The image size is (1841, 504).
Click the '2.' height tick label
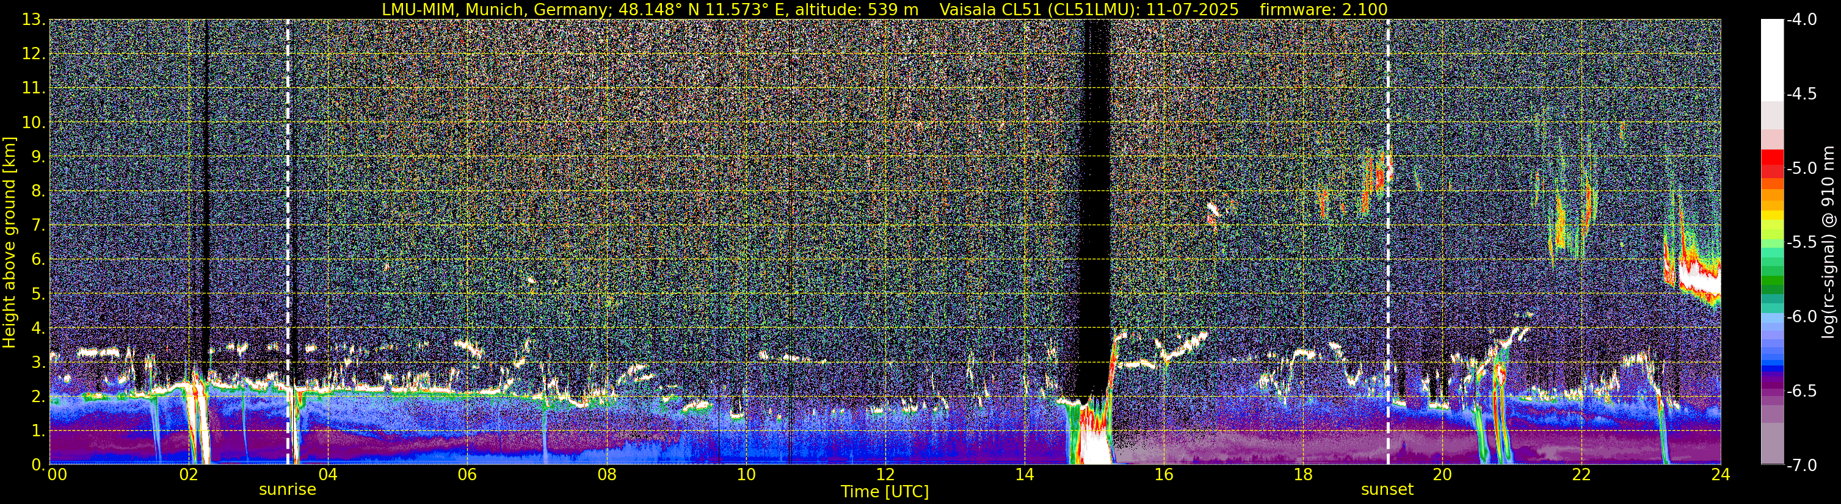coord(38,397)
